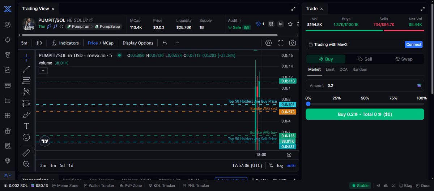Select the text annotation tool

pos(26,126)
